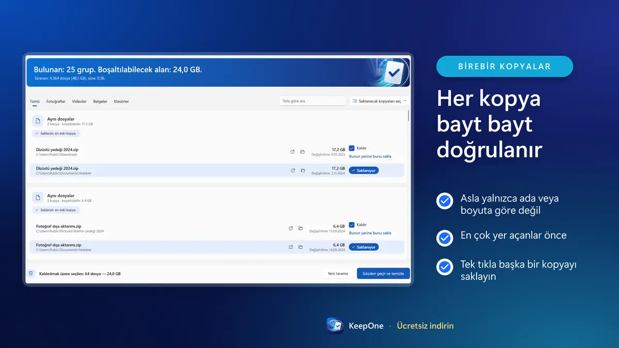Focus the Yola göre ara search field
Screen dimensions: 619x348
(313, 101)
